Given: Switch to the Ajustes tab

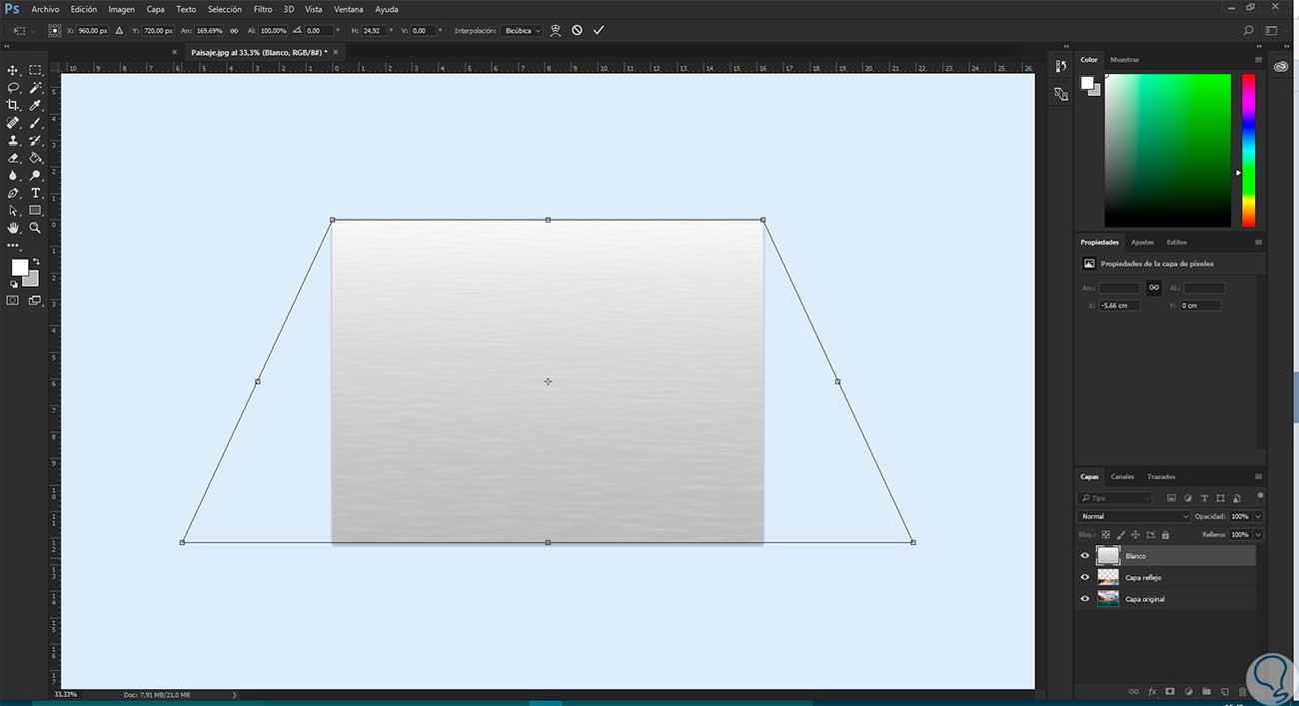Looking at the screenshot, I should click(1142, 242).
